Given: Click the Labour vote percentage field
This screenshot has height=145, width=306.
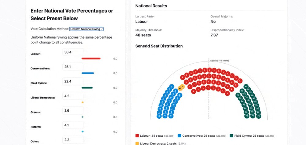Looking at the screenshot, I should (73, 52).
